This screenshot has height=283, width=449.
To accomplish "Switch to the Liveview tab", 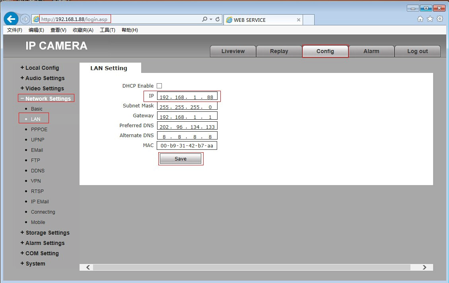I will (x=233, y=51).
